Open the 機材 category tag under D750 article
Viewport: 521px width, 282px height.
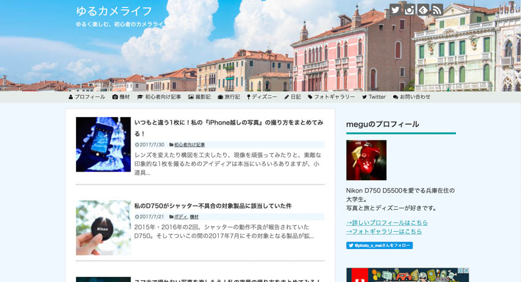(x=194, y=217)
